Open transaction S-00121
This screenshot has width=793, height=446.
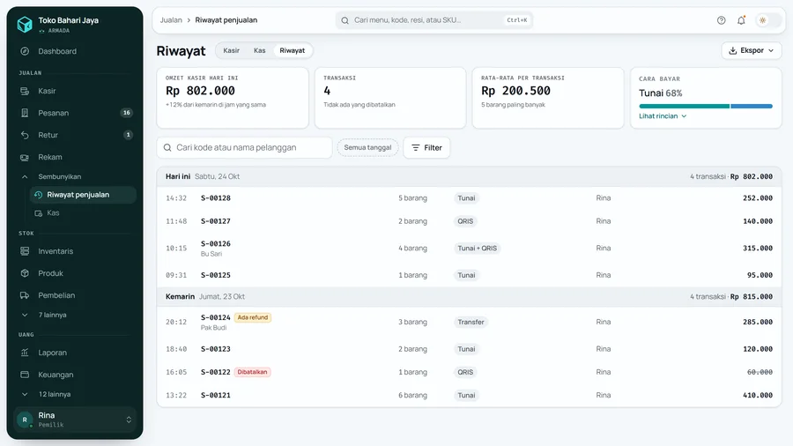pyautogui.click(x=469, y=396)
